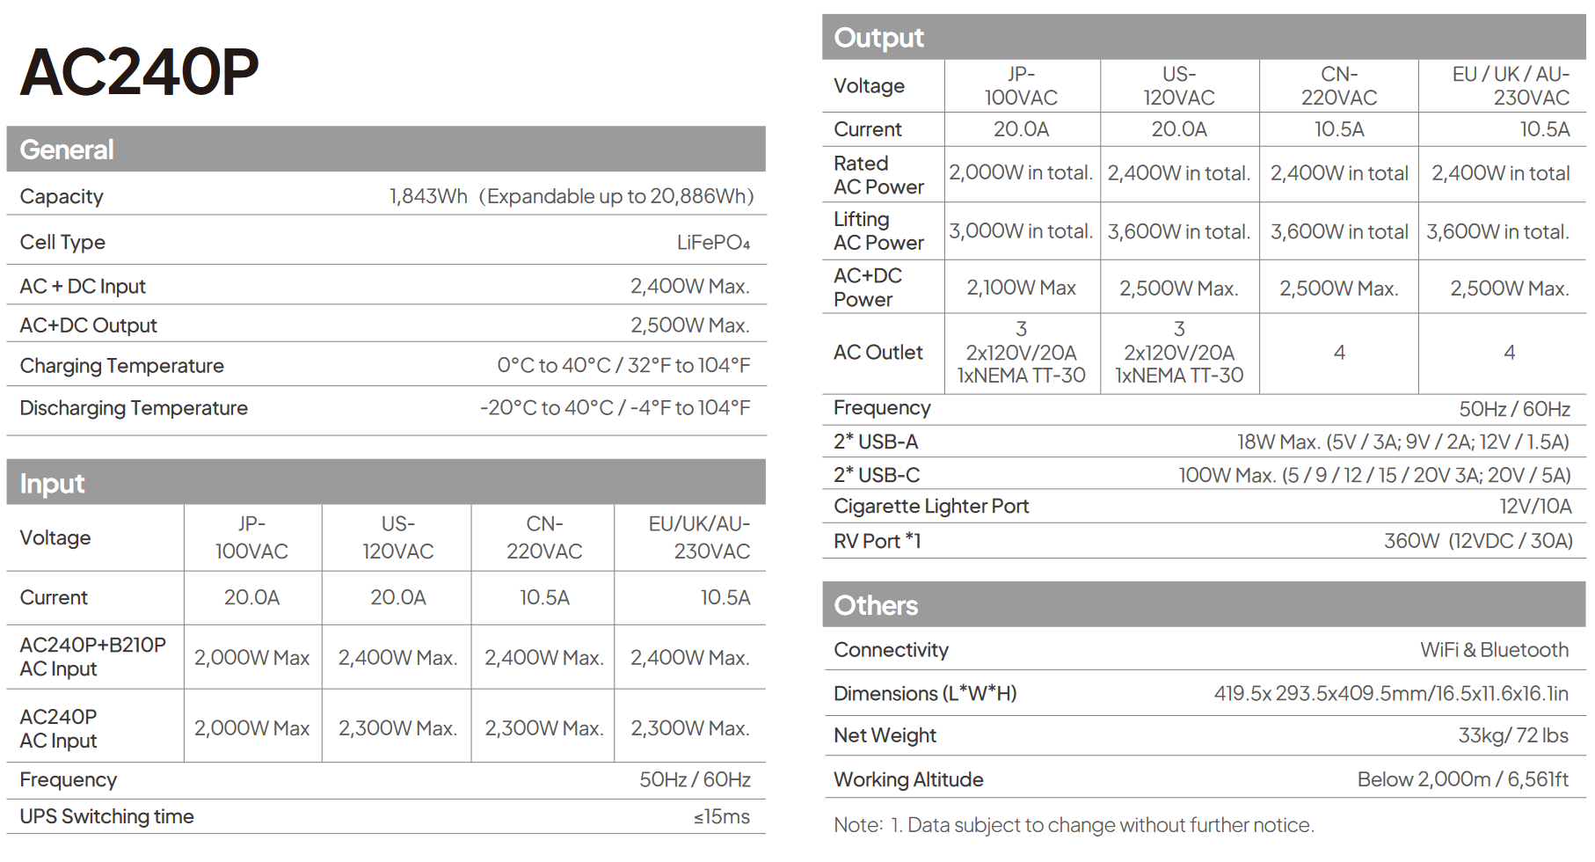Select the Rated AC Power row label
The height and width of the screenshot is (862, 1595).
click(x=878, y=175)
